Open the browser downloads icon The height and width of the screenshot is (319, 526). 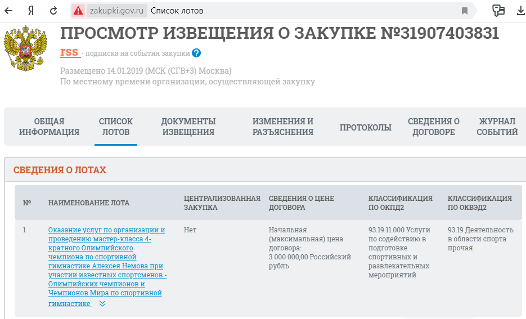coord(519,11)
